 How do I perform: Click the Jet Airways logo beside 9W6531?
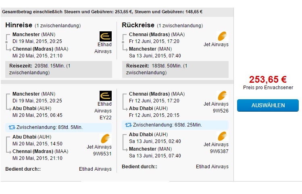pos(106,139)
